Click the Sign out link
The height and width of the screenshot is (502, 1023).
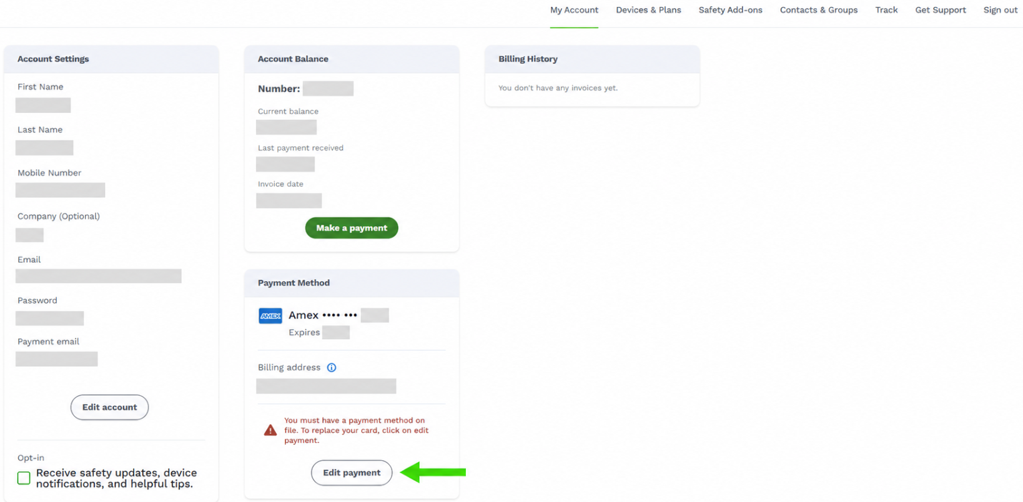pos(1000,10)
